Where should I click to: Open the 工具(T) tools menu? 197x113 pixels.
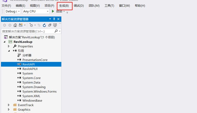tap(109, 6)
